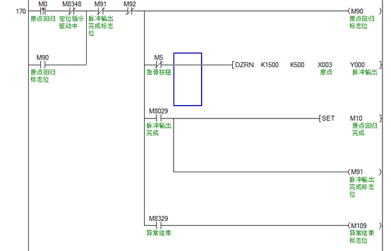391x251 pixels.
Task: Select the M0 rising-edge contact
Action: pyautogui.click(x=43, y=11)
